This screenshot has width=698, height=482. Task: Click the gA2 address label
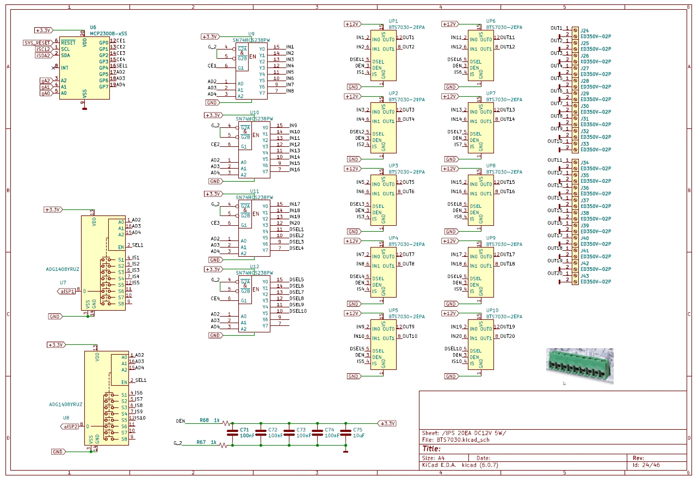pos(46,81)
